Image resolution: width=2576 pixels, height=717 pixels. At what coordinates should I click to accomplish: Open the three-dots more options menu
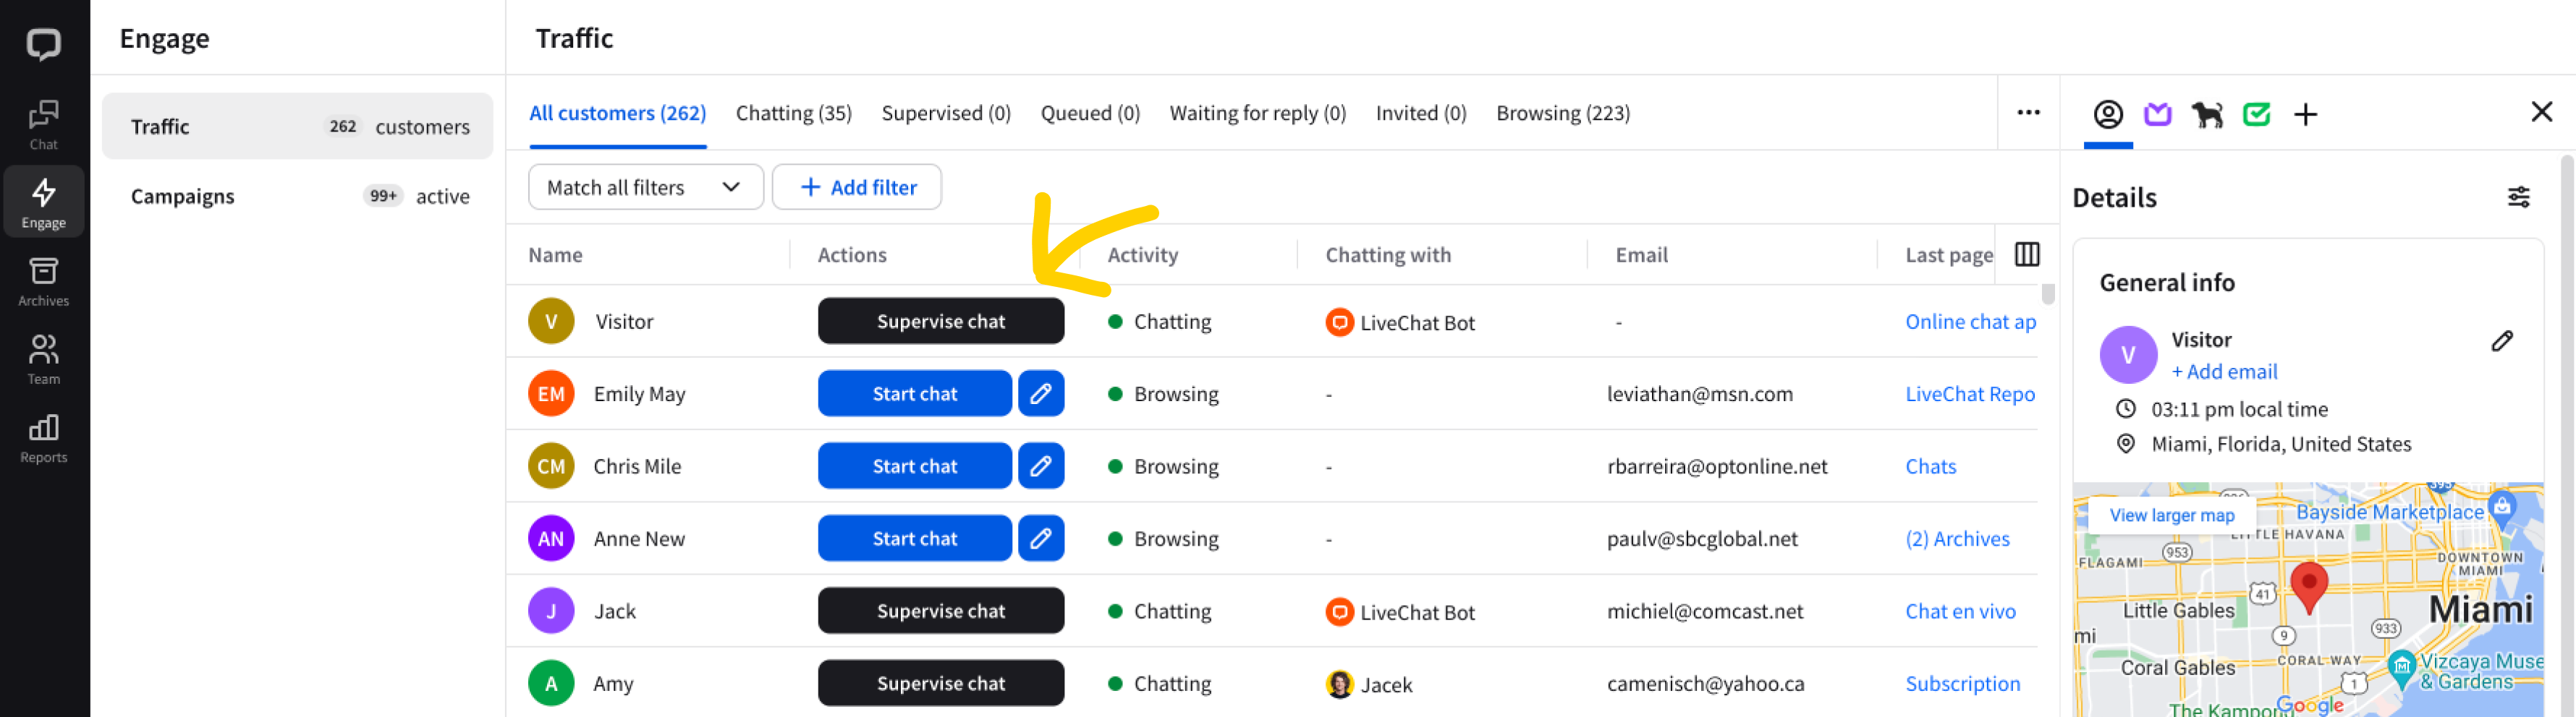[x=2028, y=113]
